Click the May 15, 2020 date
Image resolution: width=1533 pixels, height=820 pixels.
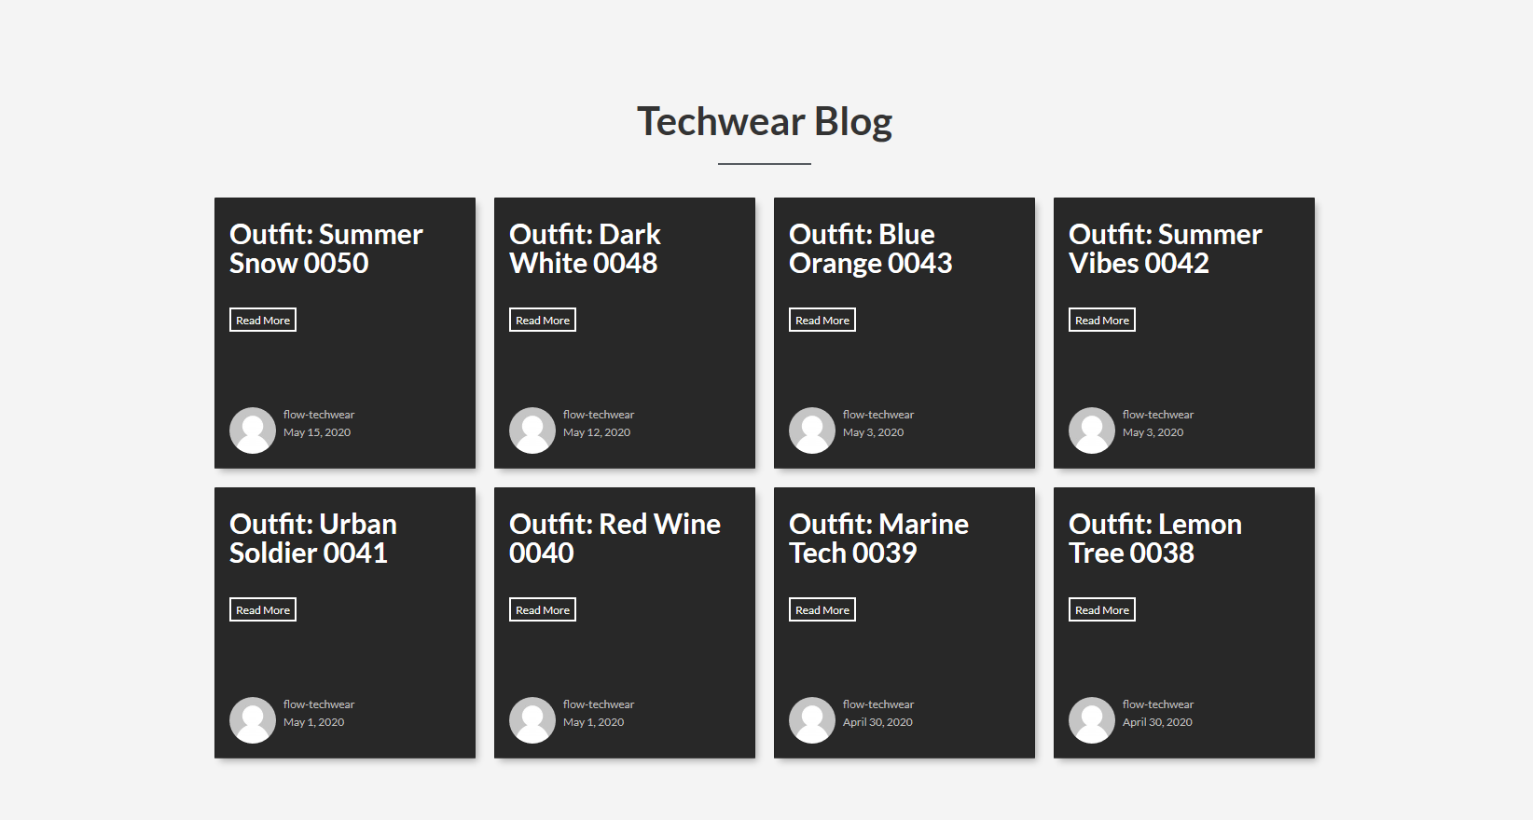[x=317, y=432]
